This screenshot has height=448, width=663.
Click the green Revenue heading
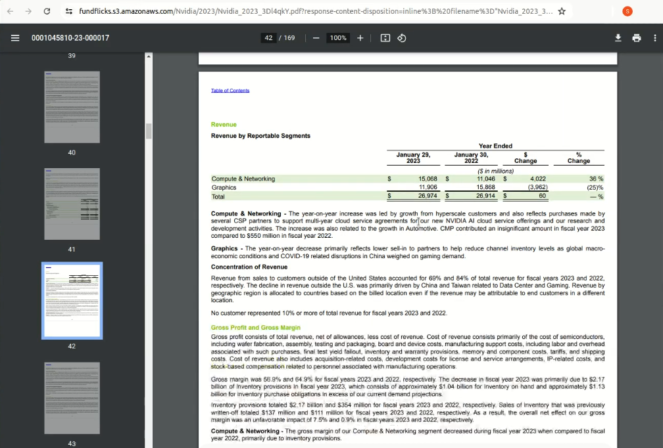(224, 125)
